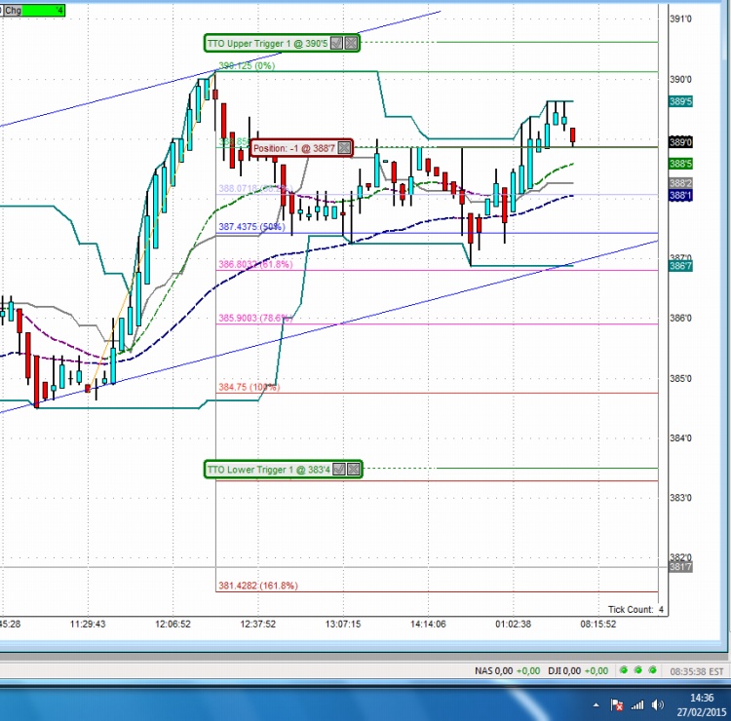731x721 pixels.
Task: Click the Chg label at top left
Action: [x=13, y=11]
